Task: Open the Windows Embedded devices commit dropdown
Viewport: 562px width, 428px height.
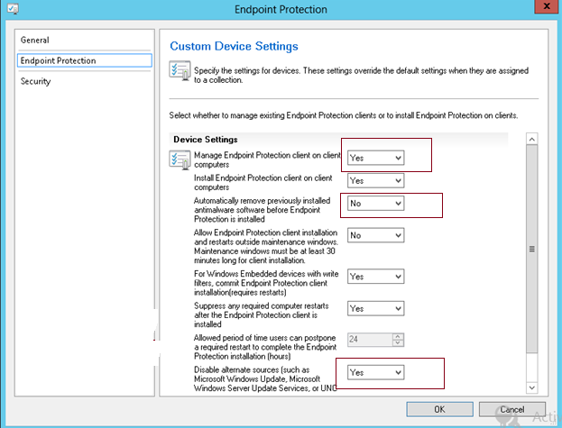Action: pos(375,277)
